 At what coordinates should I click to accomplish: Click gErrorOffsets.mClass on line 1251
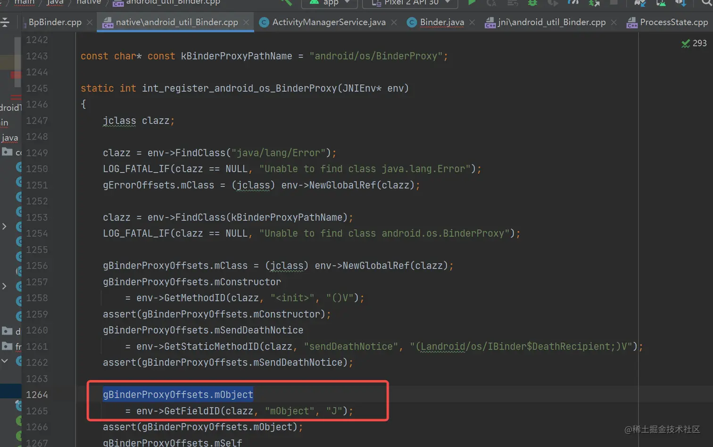158,185
